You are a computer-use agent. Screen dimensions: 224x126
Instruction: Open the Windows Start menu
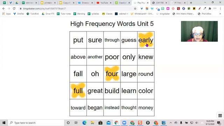tap(4, 123)
